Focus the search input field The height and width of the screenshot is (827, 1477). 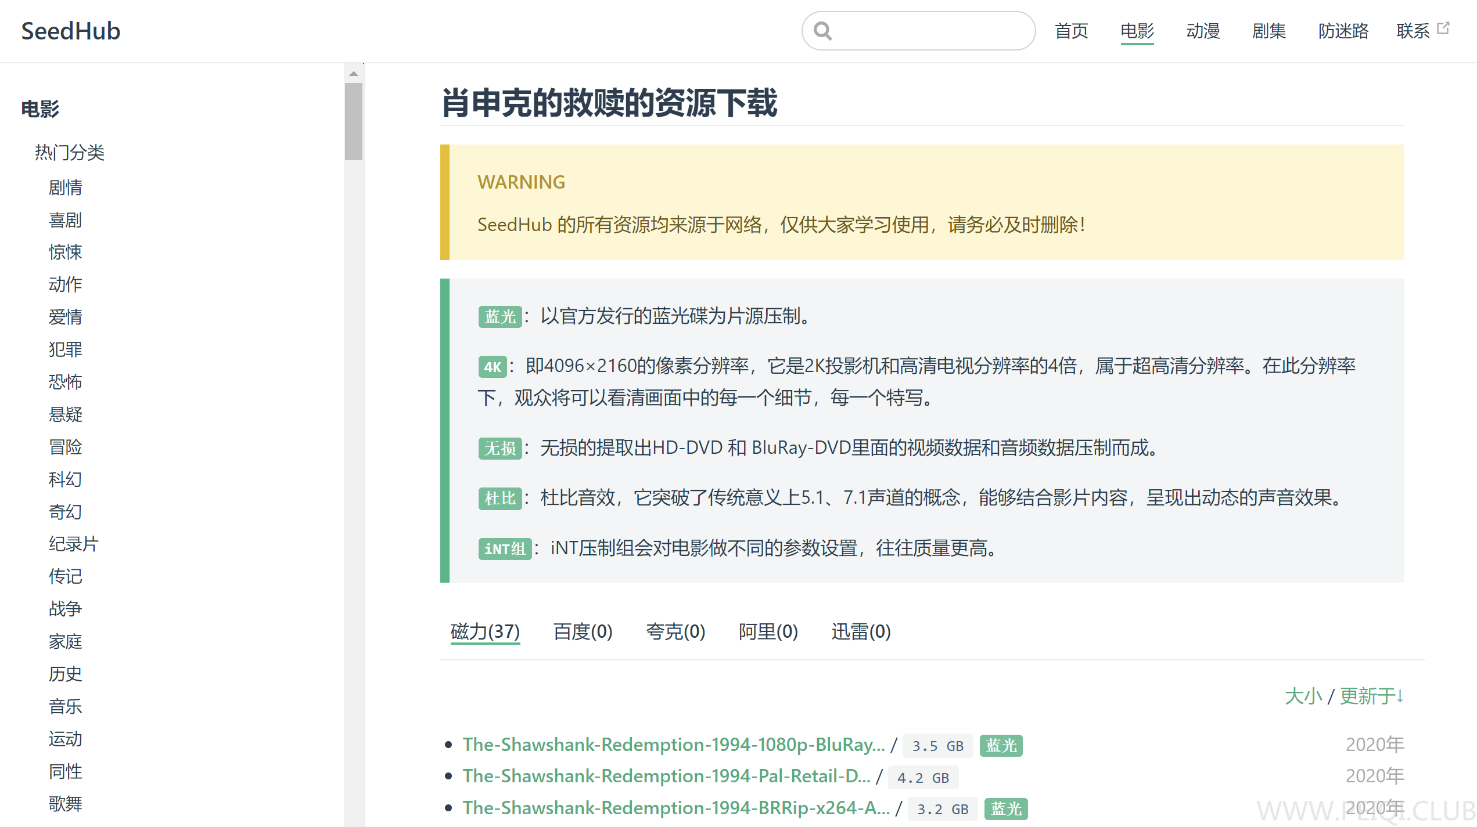click(x=918, y=31)
